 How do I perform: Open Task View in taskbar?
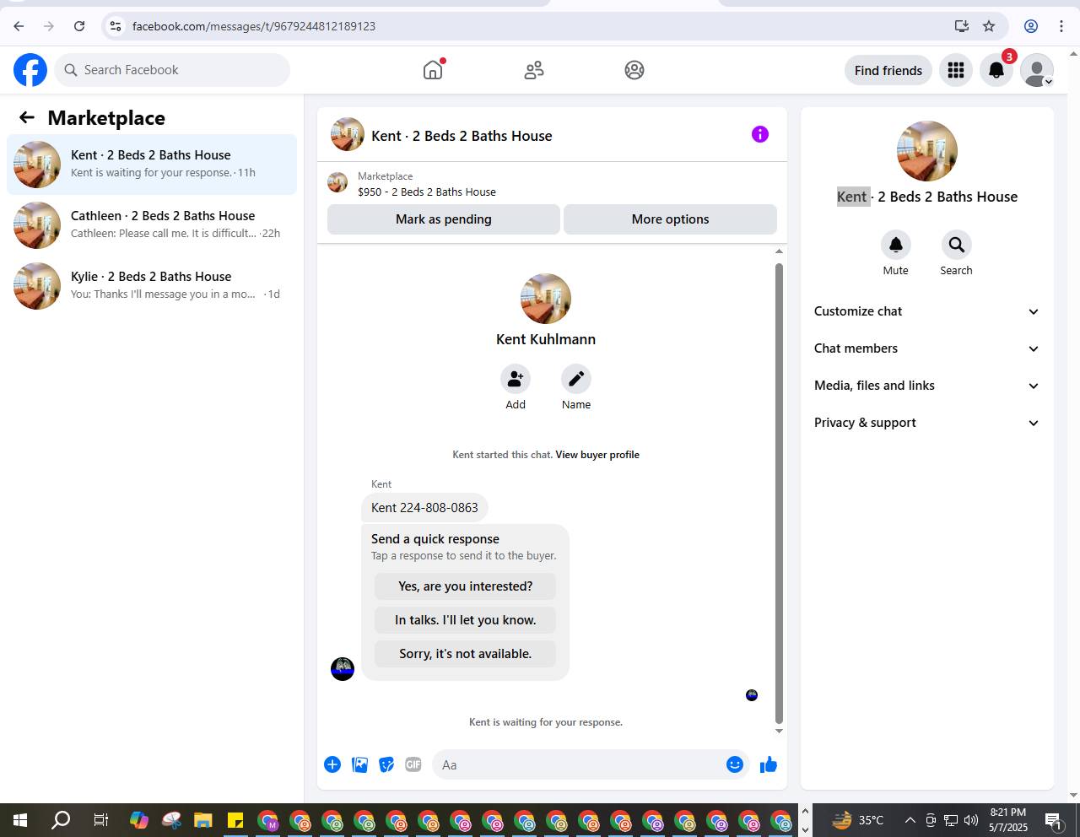click(x=100, y=820)
